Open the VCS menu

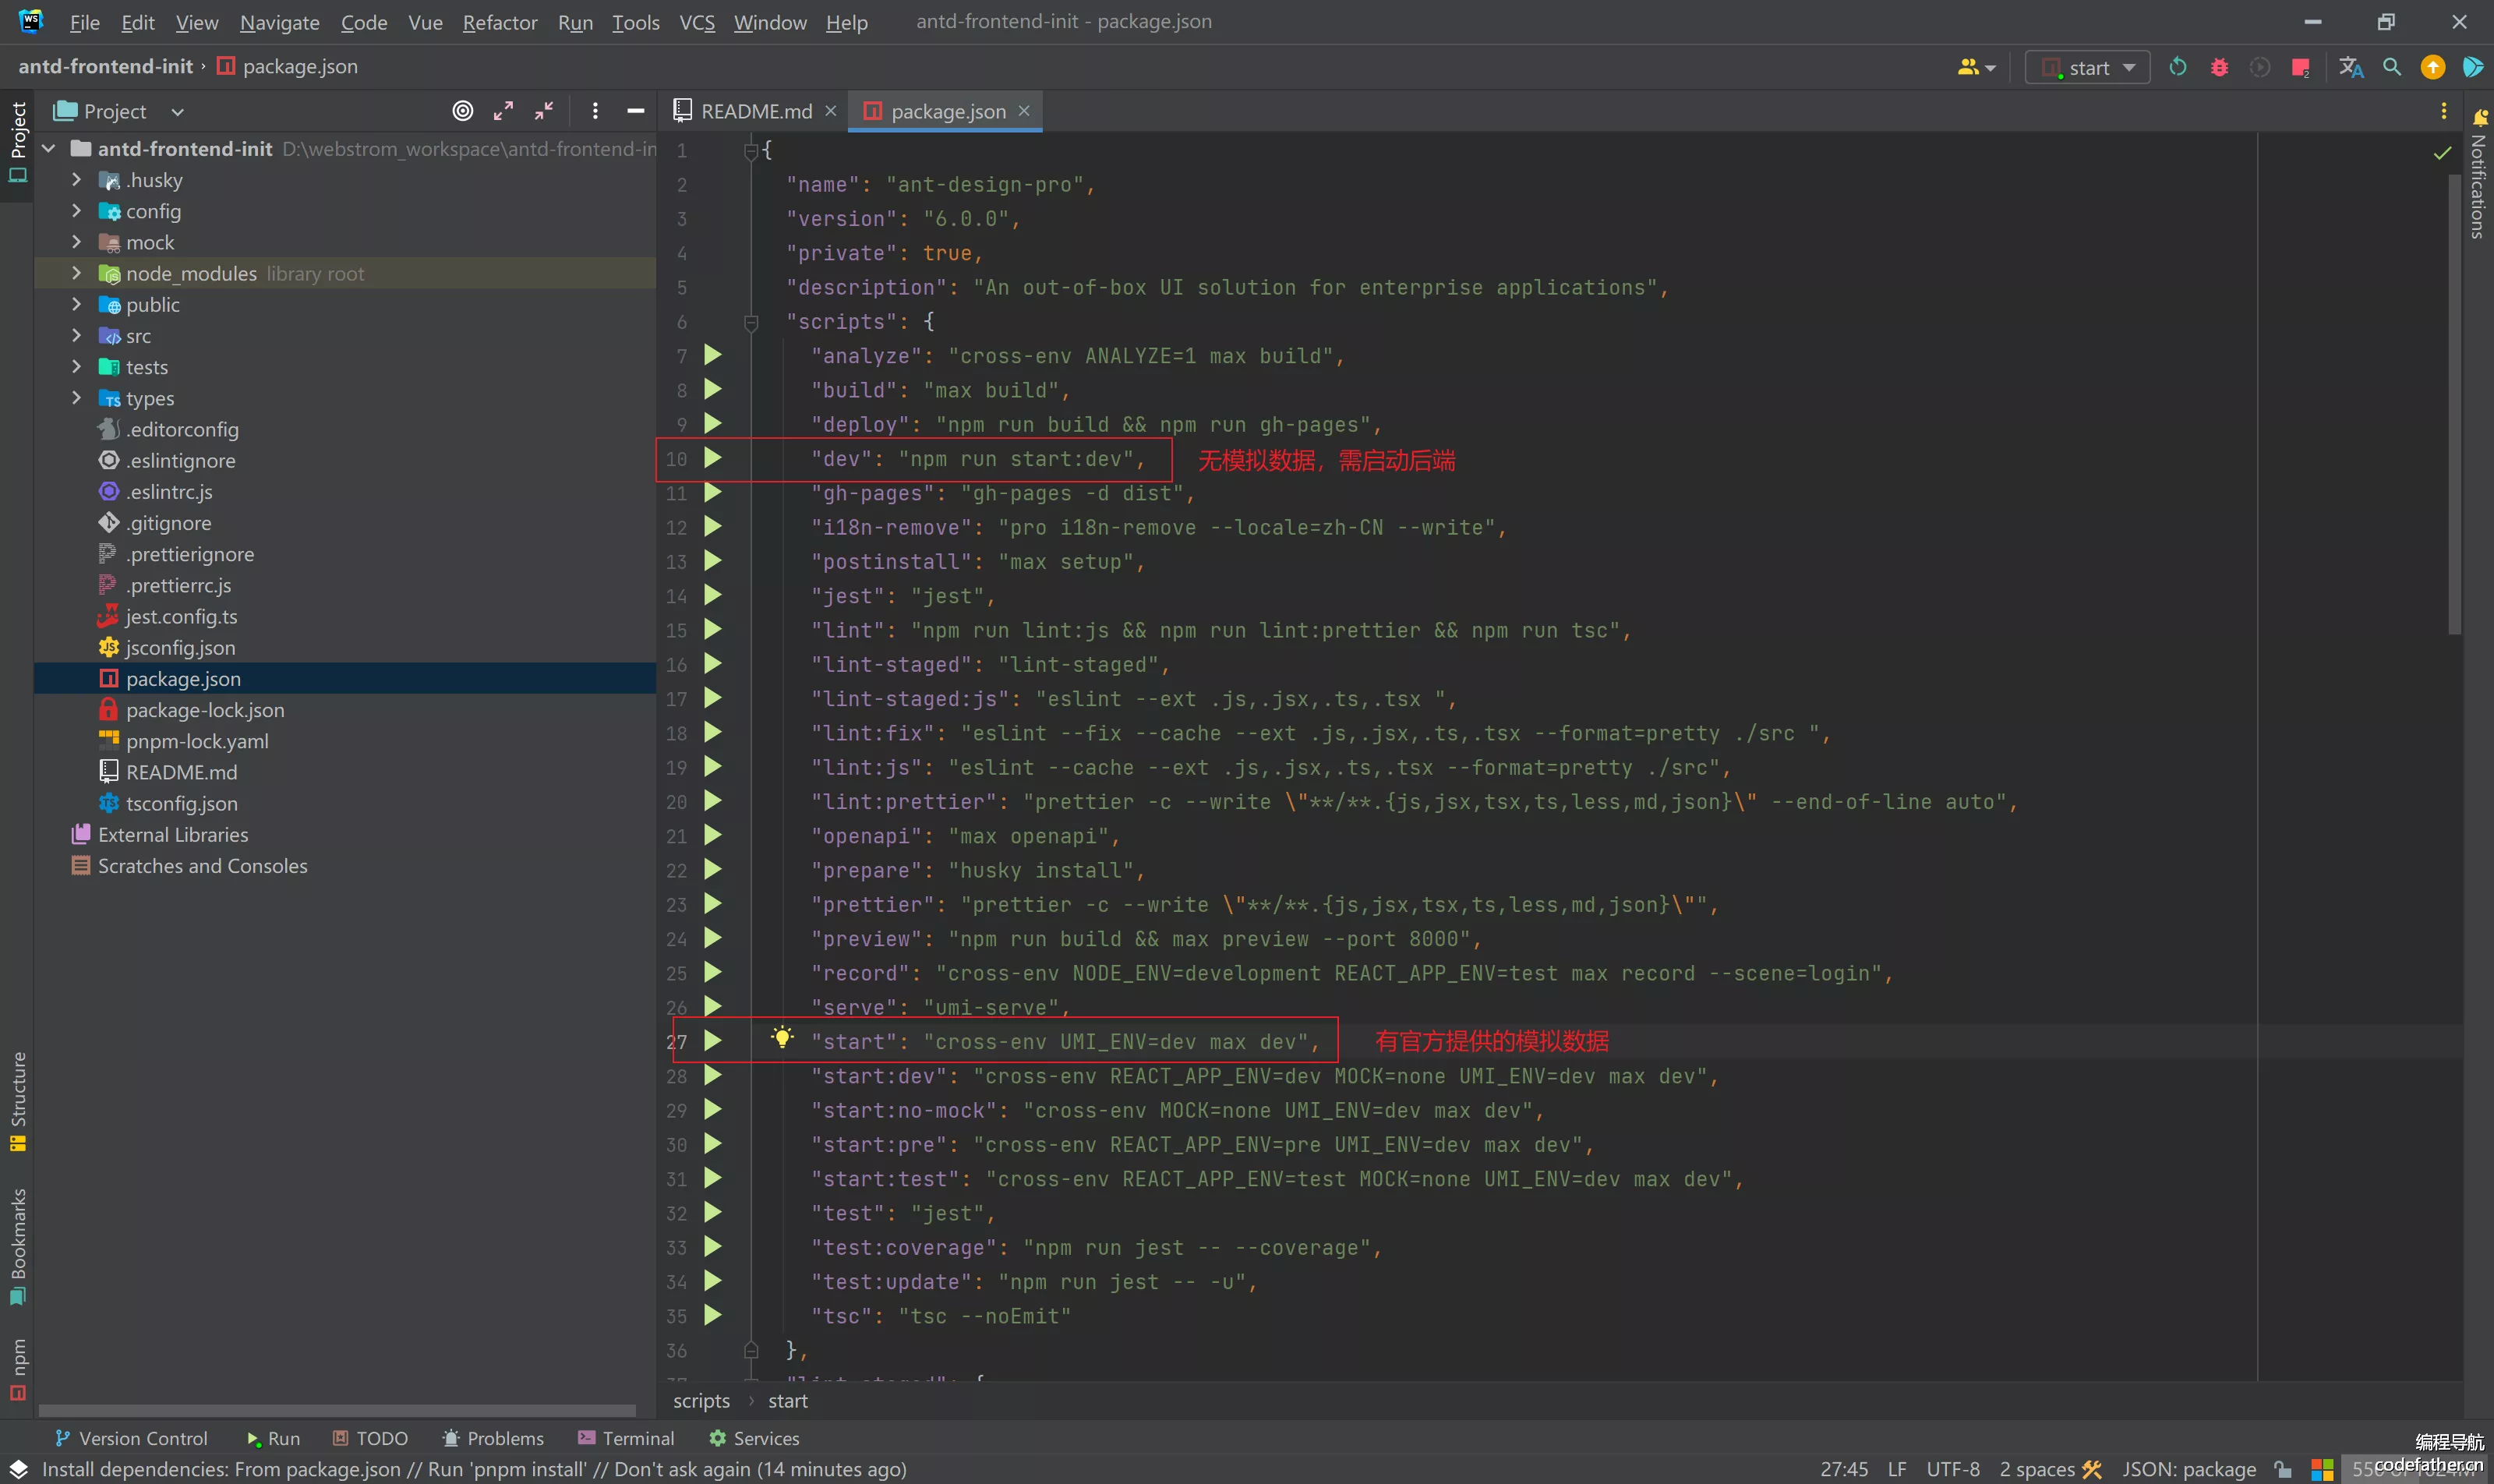(x=697, y=22)
